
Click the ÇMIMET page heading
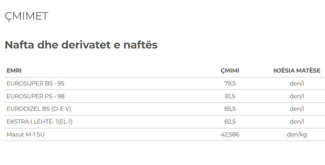point(26,16)
